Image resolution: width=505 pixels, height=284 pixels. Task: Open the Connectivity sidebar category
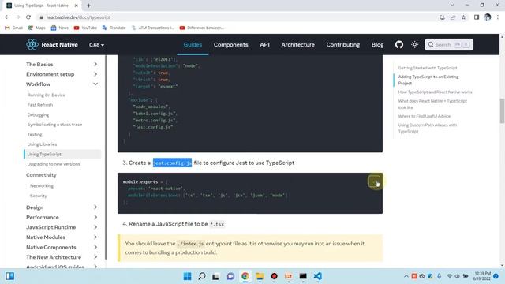41,175
